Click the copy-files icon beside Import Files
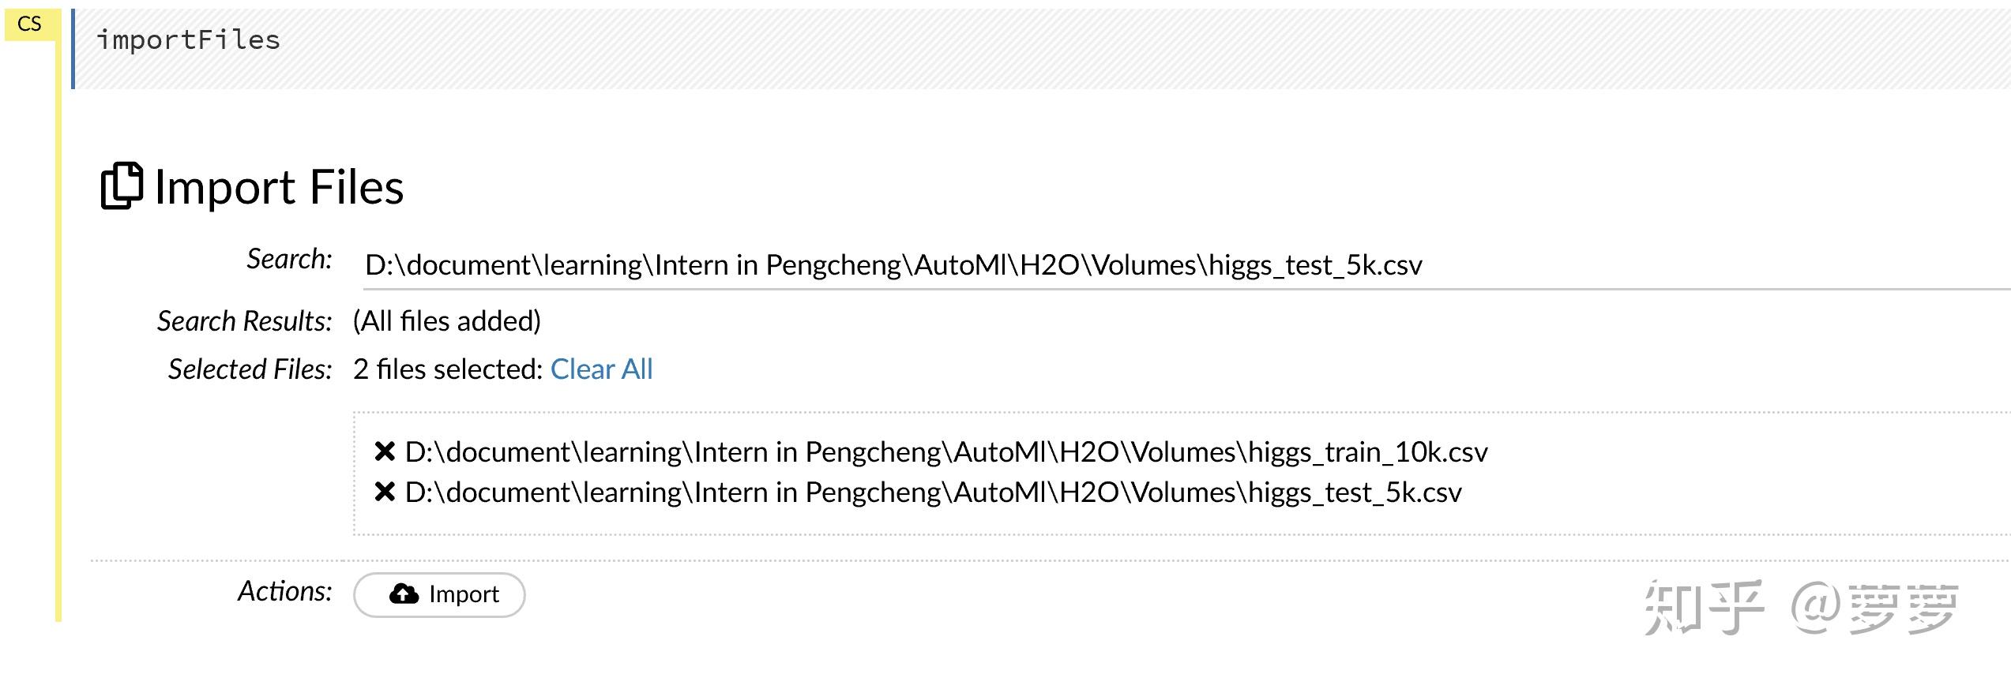The width and height of the screenshot is (2011, 689). pos(122,186)
